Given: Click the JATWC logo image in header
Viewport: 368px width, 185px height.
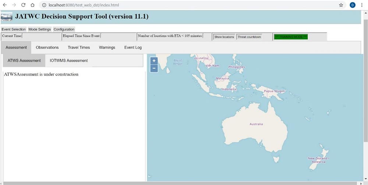Looking at the screenshot, I should tap(7, 17).
